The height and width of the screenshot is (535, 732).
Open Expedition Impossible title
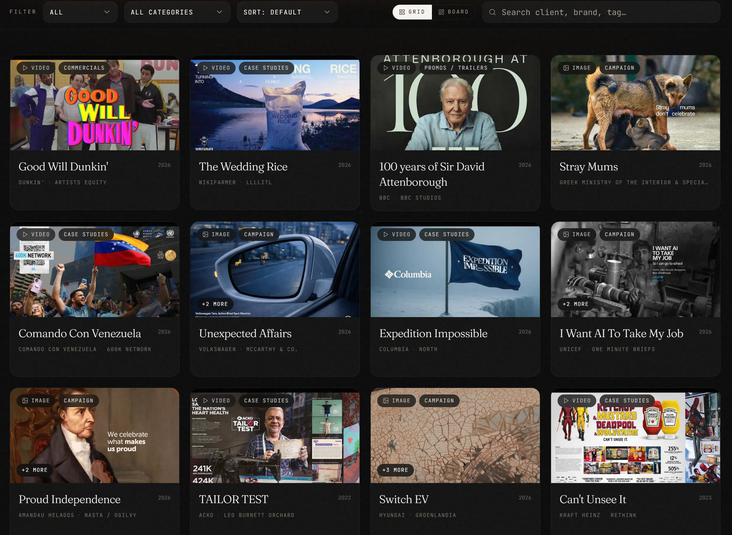point(433,333)
